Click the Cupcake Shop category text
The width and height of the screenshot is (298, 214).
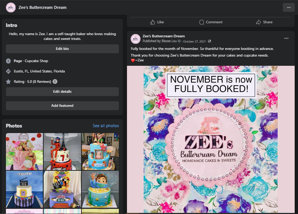[x=36, y=61]
